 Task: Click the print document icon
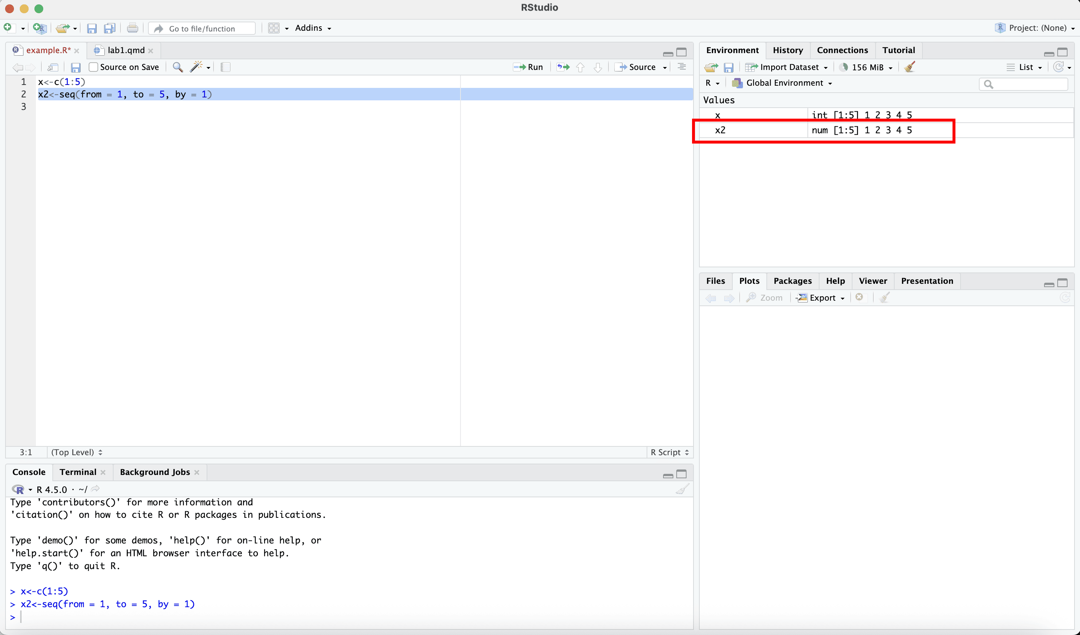point(132,28)
